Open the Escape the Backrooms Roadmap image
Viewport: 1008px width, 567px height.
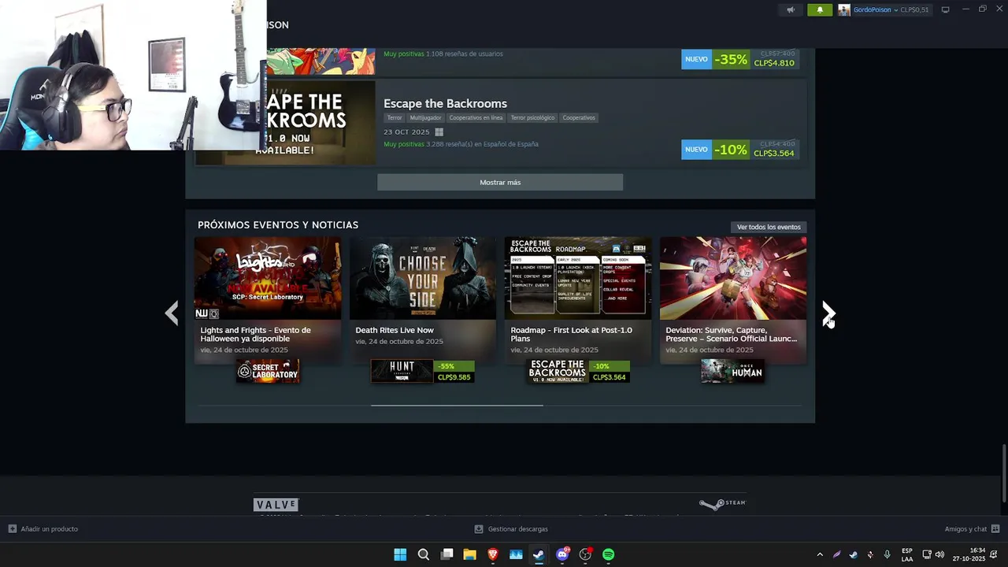578,278
